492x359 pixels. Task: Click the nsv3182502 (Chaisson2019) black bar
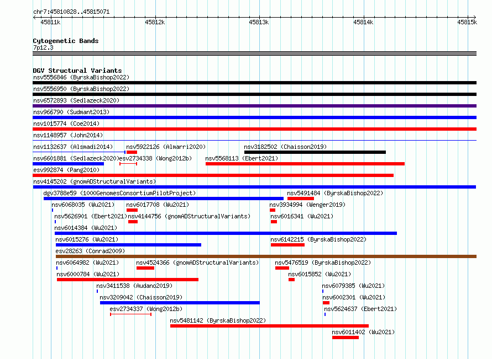tap(315, 152)
